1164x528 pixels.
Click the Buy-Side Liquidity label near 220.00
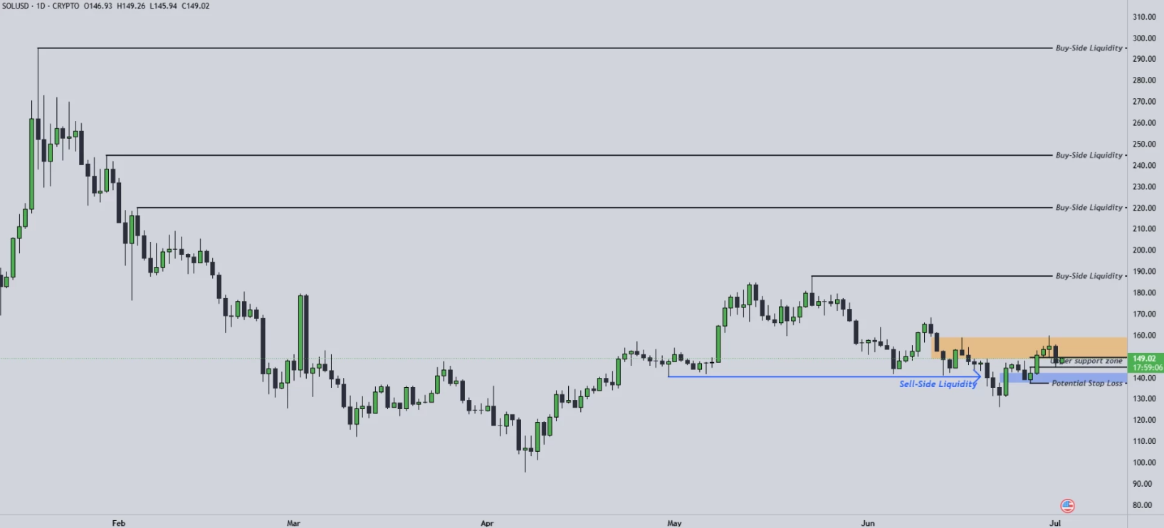click(1089, 208)
